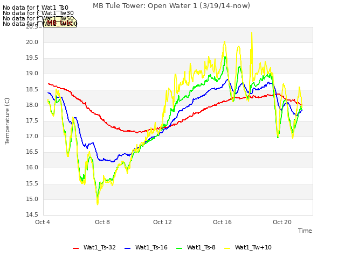The width and height of the screenshot is (345, 258).
Task: Click the yellow peak above 20.0 near Oct 18
Action: (252, 33)
